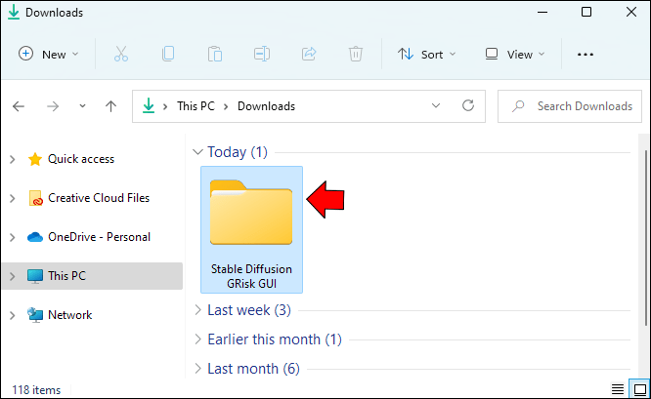
Task: Expand the Last month group
Action: click(x=198, y=368)
